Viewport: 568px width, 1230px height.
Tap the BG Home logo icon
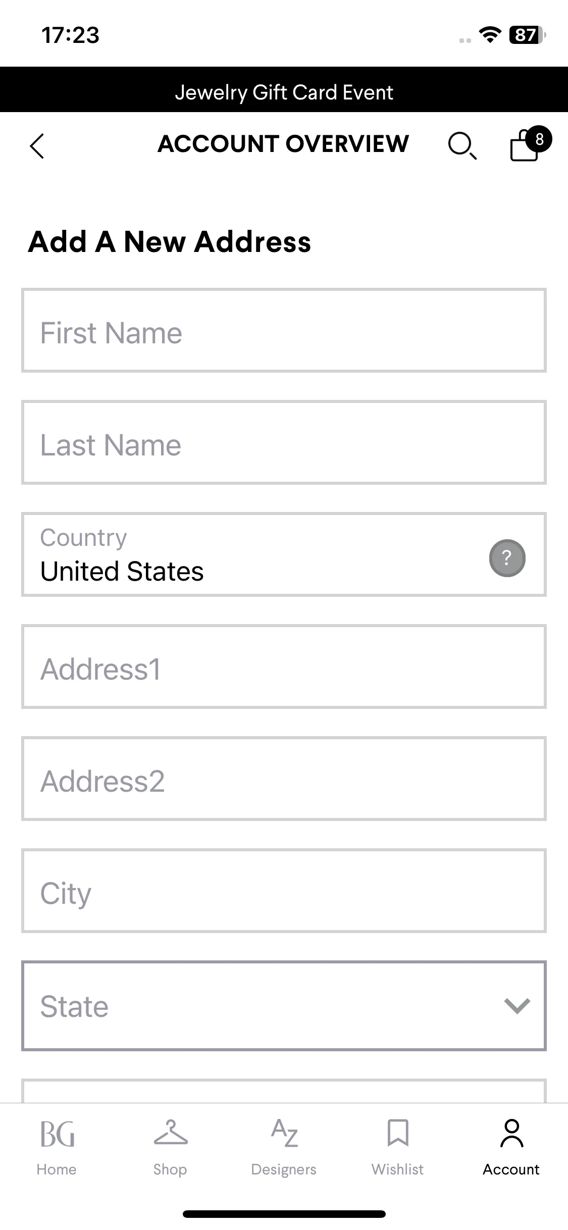click(x=57, y=1134)
